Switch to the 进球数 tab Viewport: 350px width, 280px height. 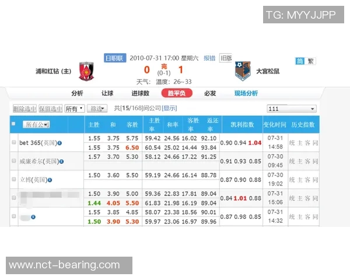point(140,93)
